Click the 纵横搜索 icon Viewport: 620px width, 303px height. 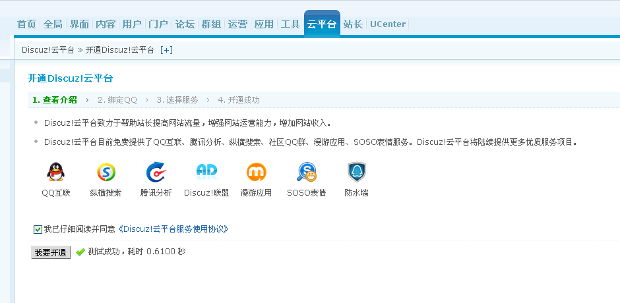click(106, 172)
